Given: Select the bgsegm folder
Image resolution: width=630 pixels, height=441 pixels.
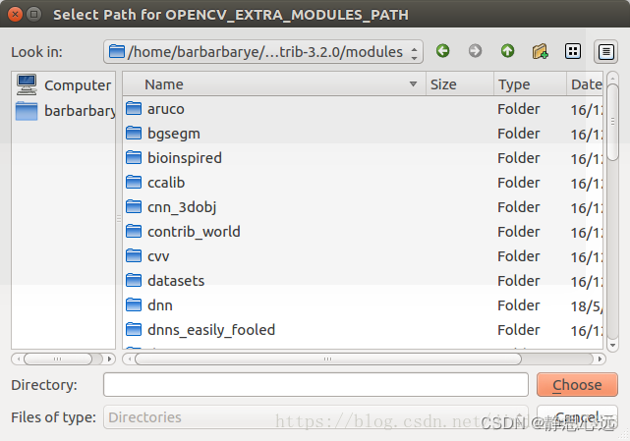Looking at the screenshot, I should [363, 134].
